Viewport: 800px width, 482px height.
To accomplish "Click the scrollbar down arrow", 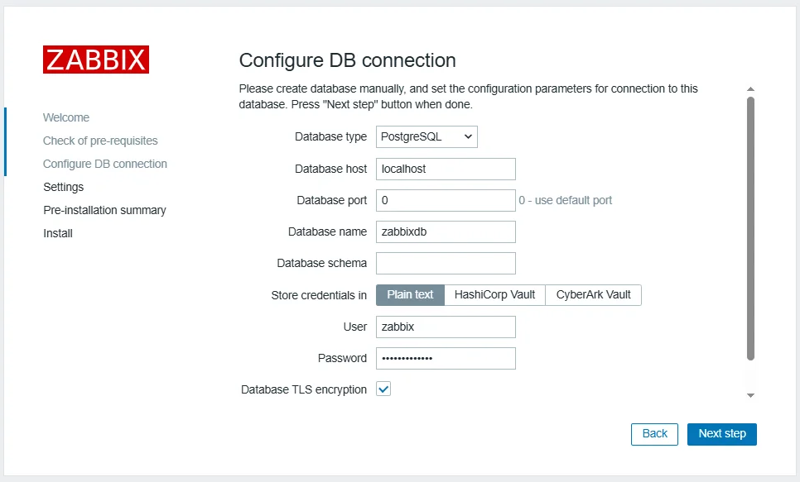I will coord(750,395).
